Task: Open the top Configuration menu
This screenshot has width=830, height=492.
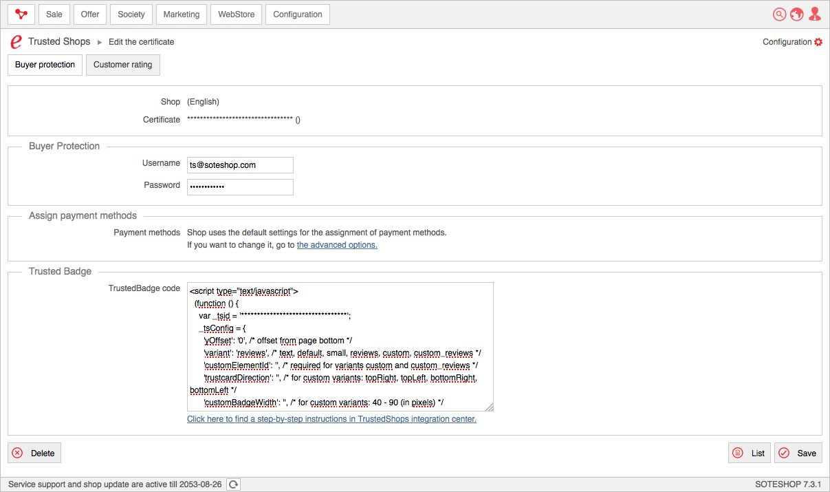Action: click(x=298, y=14)
